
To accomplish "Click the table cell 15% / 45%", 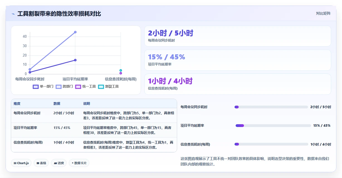I will pyautogui.click(x=62, y=128).
